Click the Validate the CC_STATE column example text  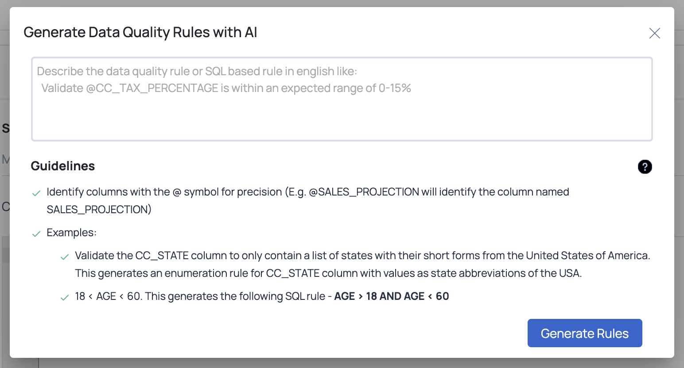(x=362, y=256)
